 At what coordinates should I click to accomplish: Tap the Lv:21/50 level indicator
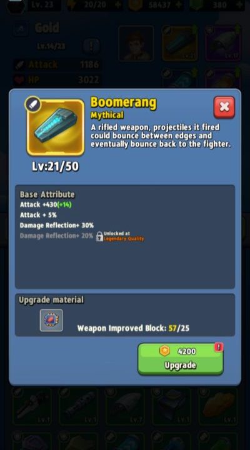click(x=56, y=167)
